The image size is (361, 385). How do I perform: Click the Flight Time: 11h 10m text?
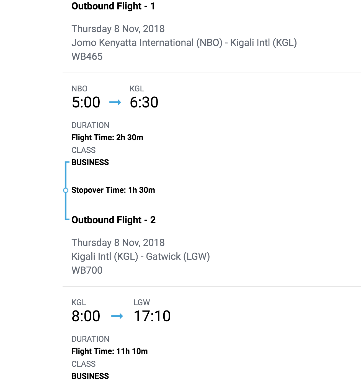click(109, 351)
